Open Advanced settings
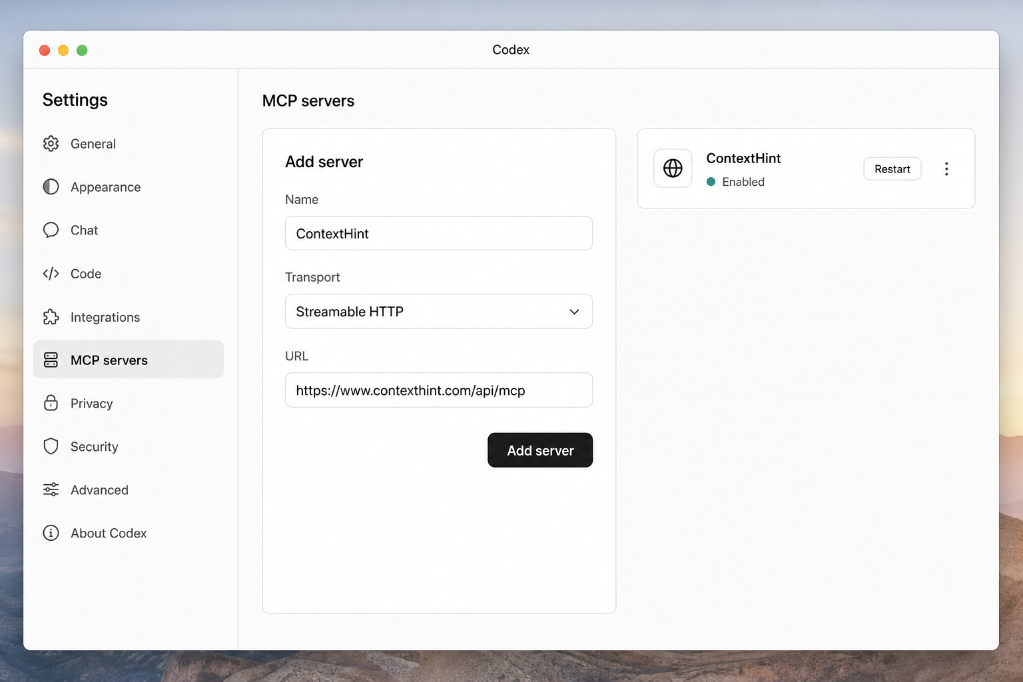This screenshot has width=1023, height=682. pyautogui.click(x=129, y=490)
